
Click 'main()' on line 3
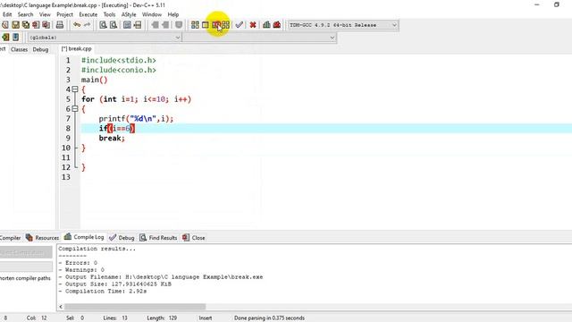click(94, 80)
